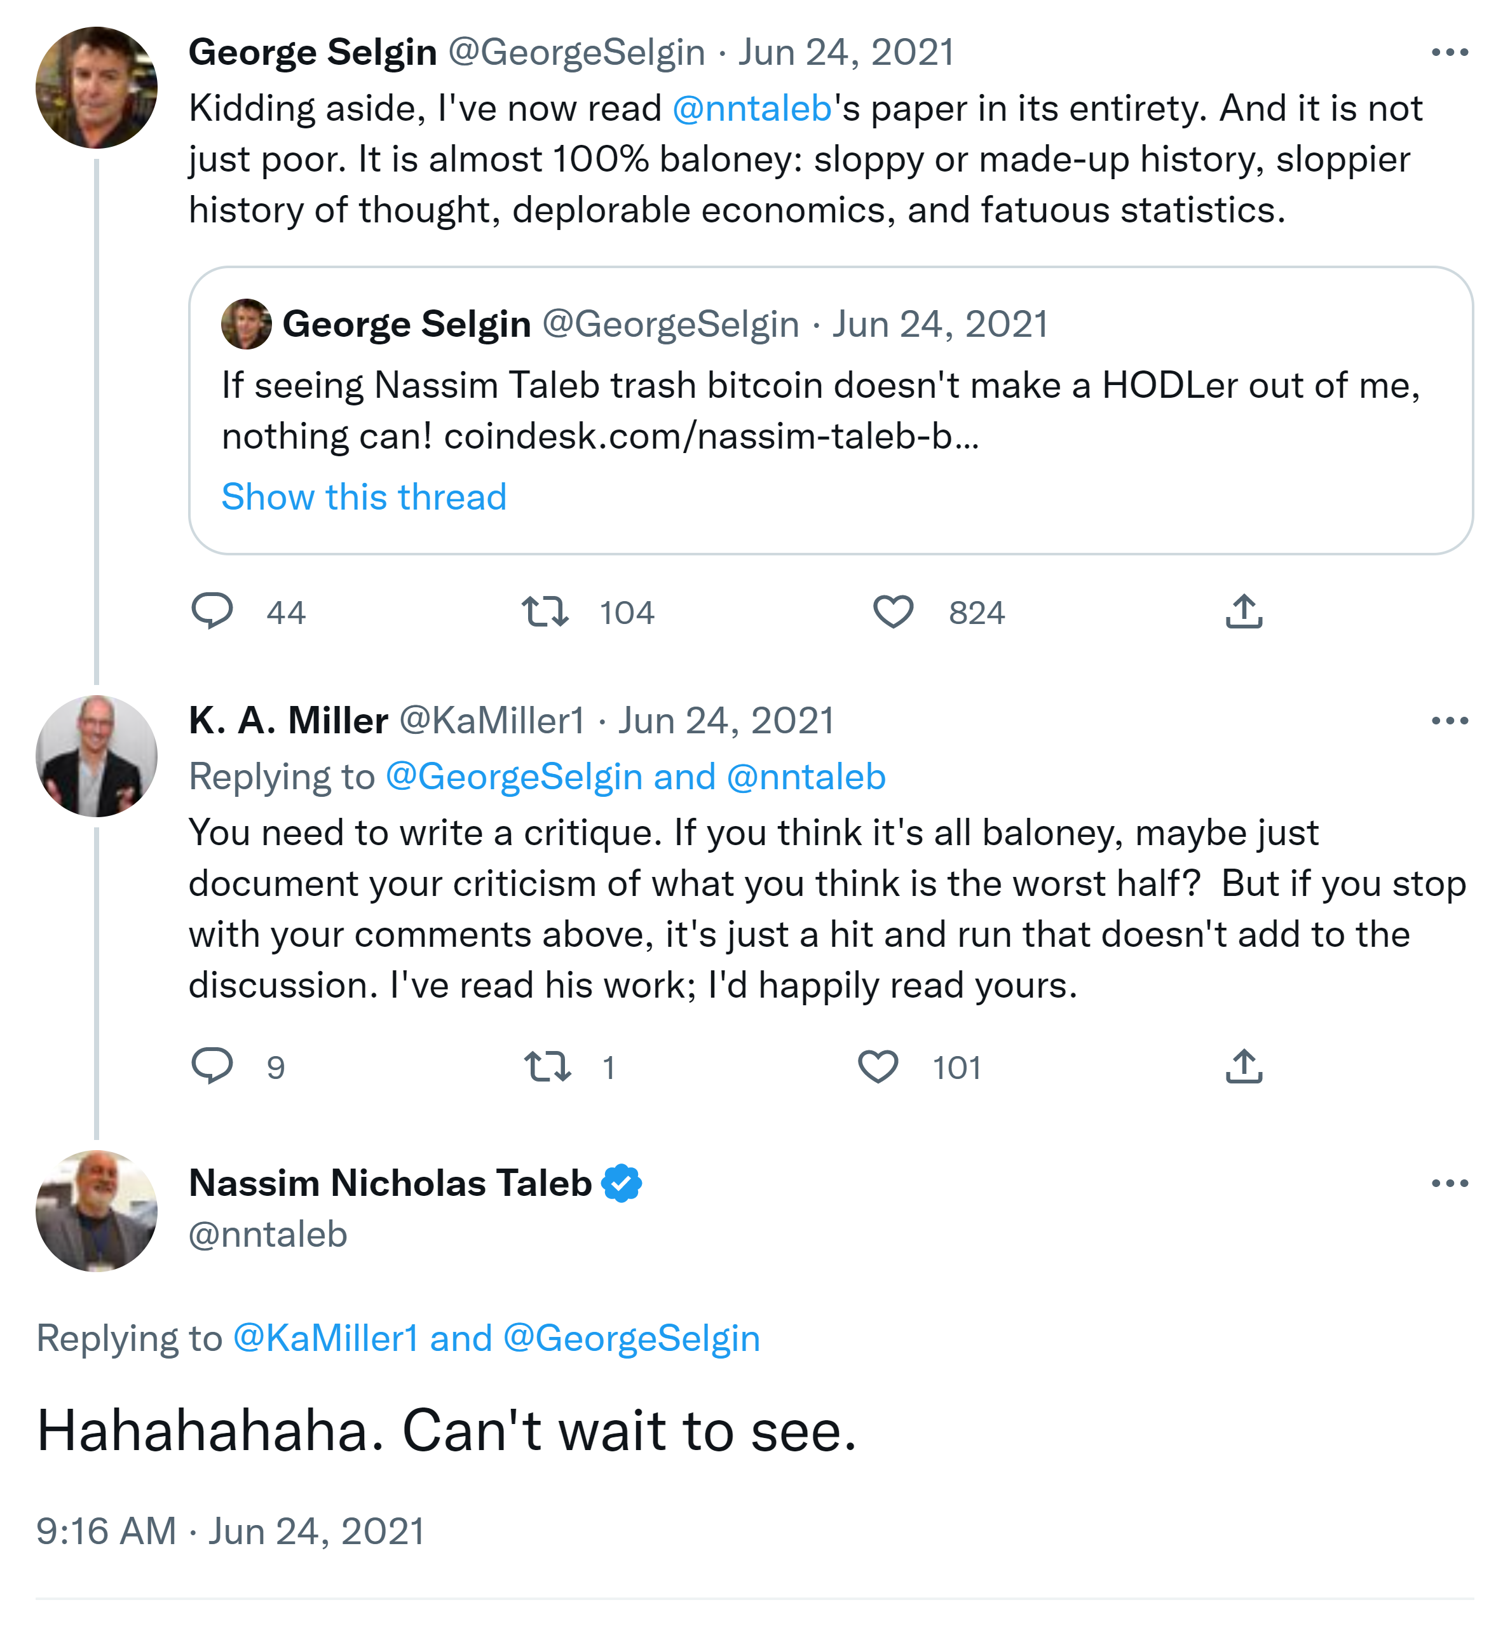The height and width of the screenshot is (1628, 1496).
Task: Reply to K. A. Miller's tweet
Action: tap(212, 1066)
